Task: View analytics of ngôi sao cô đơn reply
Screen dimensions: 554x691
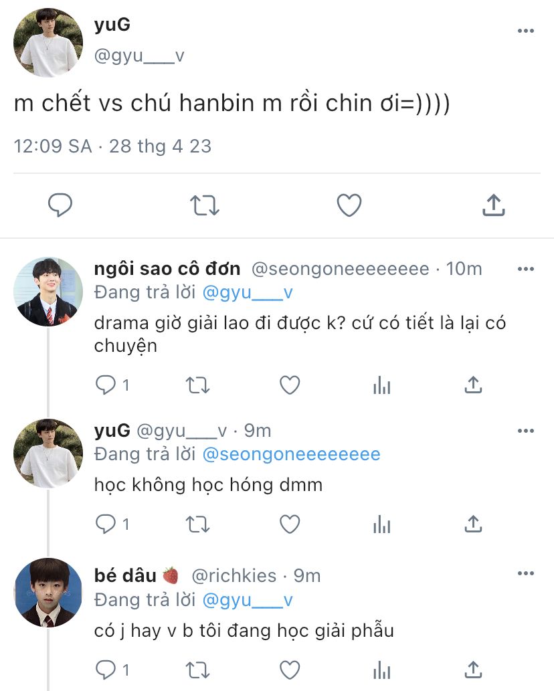Action: point(381,385)
